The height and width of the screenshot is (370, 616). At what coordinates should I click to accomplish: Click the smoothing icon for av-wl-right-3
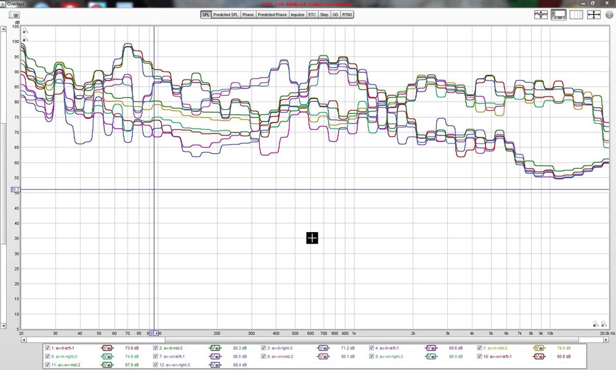pos(431,356)
